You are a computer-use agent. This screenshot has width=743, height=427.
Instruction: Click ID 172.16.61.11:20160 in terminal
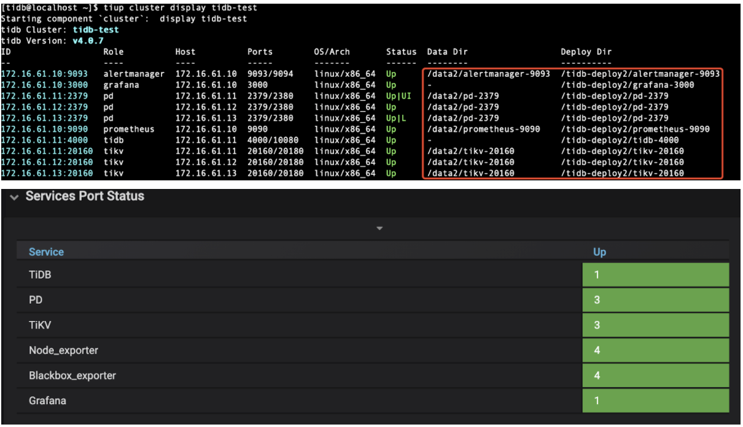(47, 151)
